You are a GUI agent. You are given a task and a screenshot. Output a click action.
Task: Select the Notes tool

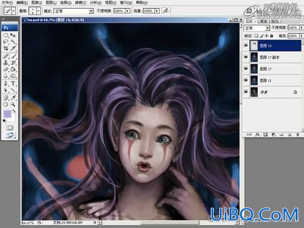tap(6, 97)
